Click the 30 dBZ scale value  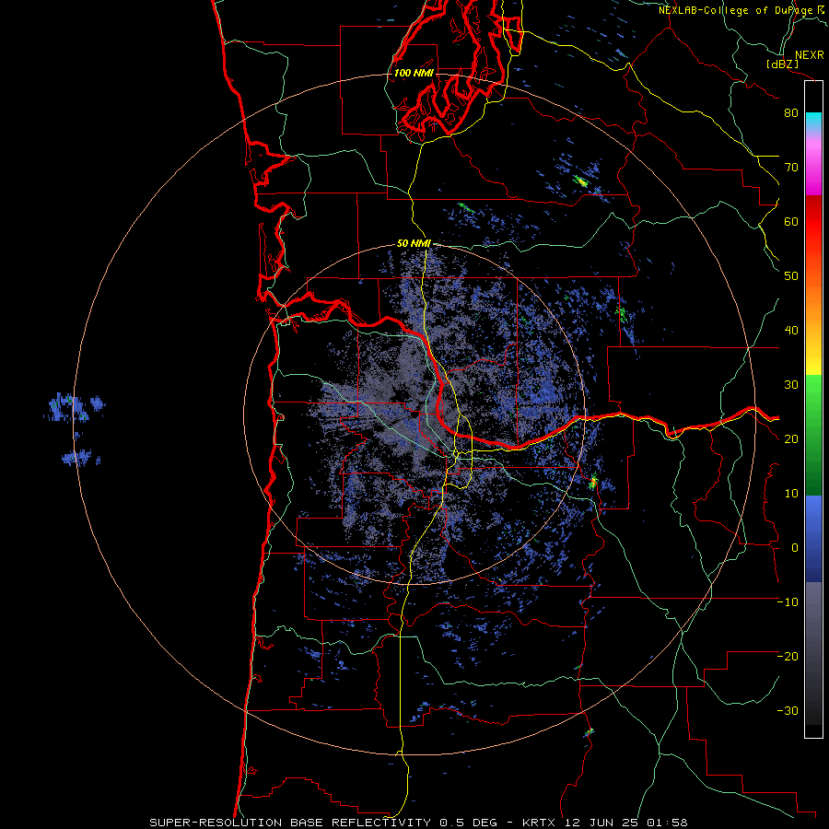click(x=791, y=384)
